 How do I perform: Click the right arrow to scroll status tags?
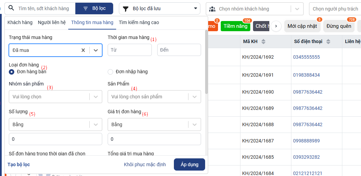point(276,26)
